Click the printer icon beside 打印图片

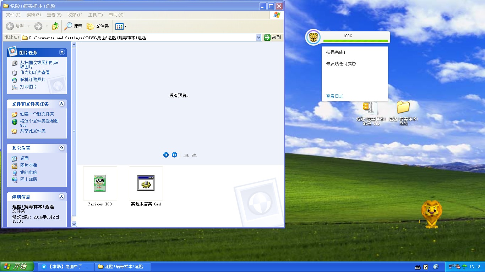coord(15,87)
